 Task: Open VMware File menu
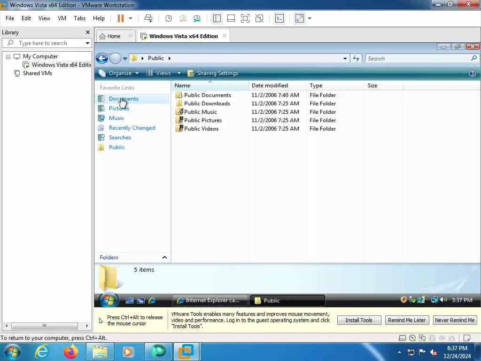10,18
